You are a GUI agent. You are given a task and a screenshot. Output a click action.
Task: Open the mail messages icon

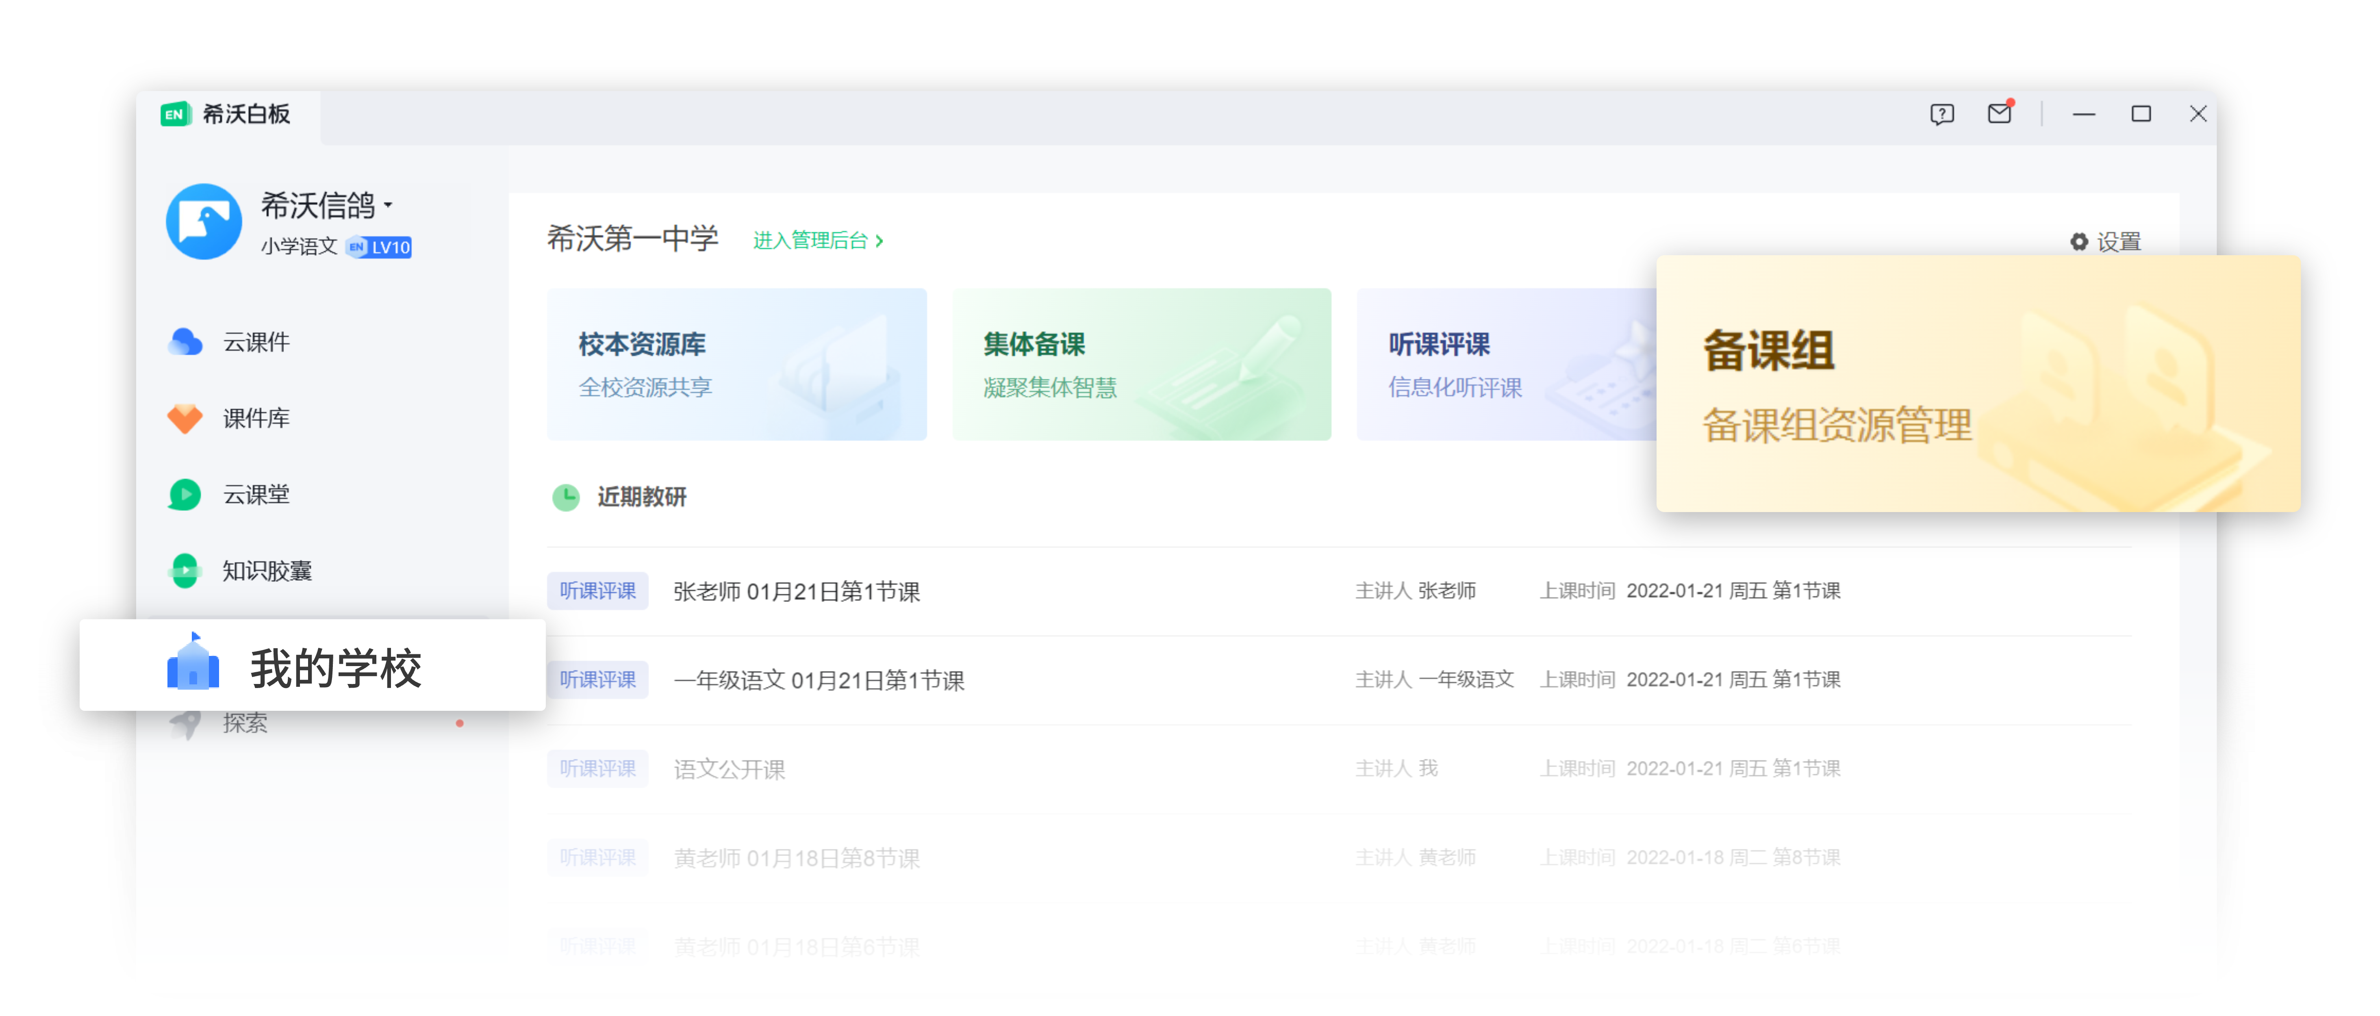click(1999, 113)
